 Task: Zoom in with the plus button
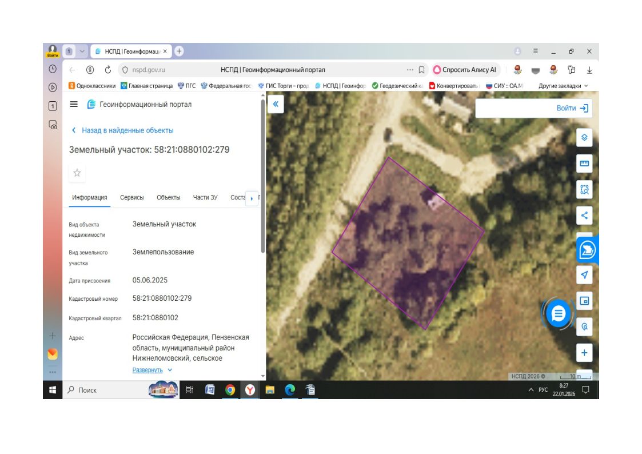tap(584, 353)
